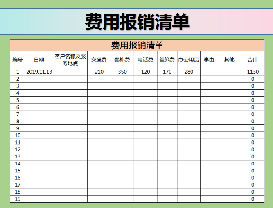Select the 电话费 value 120
This screenshot has height=208, width=273.
[x=146, y=72]
